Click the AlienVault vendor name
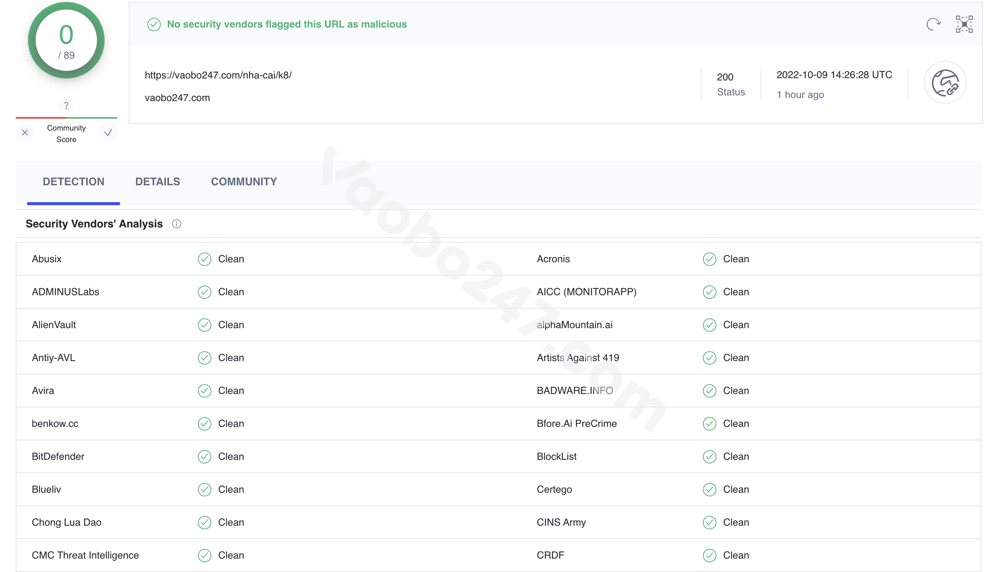 point(54,325)
